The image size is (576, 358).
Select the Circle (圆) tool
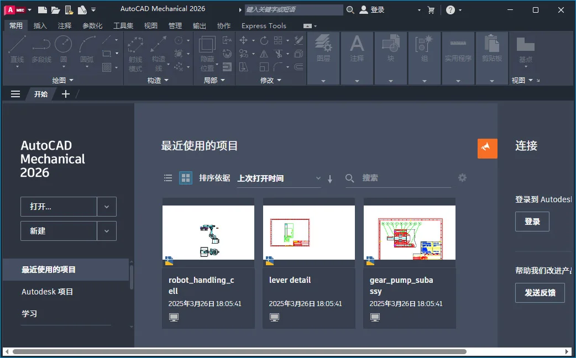click(x=63, y=51)
